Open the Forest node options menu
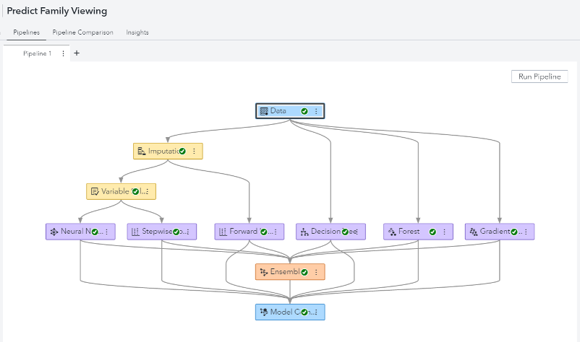Screen dimensions: 580x342 tap(444, 232)
